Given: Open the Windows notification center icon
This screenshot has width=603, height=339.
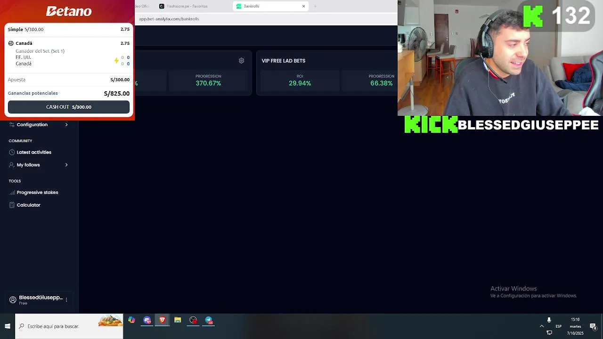Looking at the screenshot, I should [x=593, y=326].
